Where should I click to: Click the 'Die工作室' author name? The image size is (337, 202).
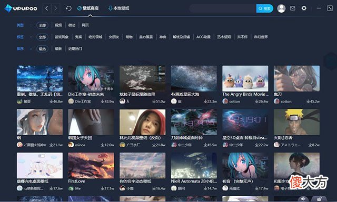point(83,102)
